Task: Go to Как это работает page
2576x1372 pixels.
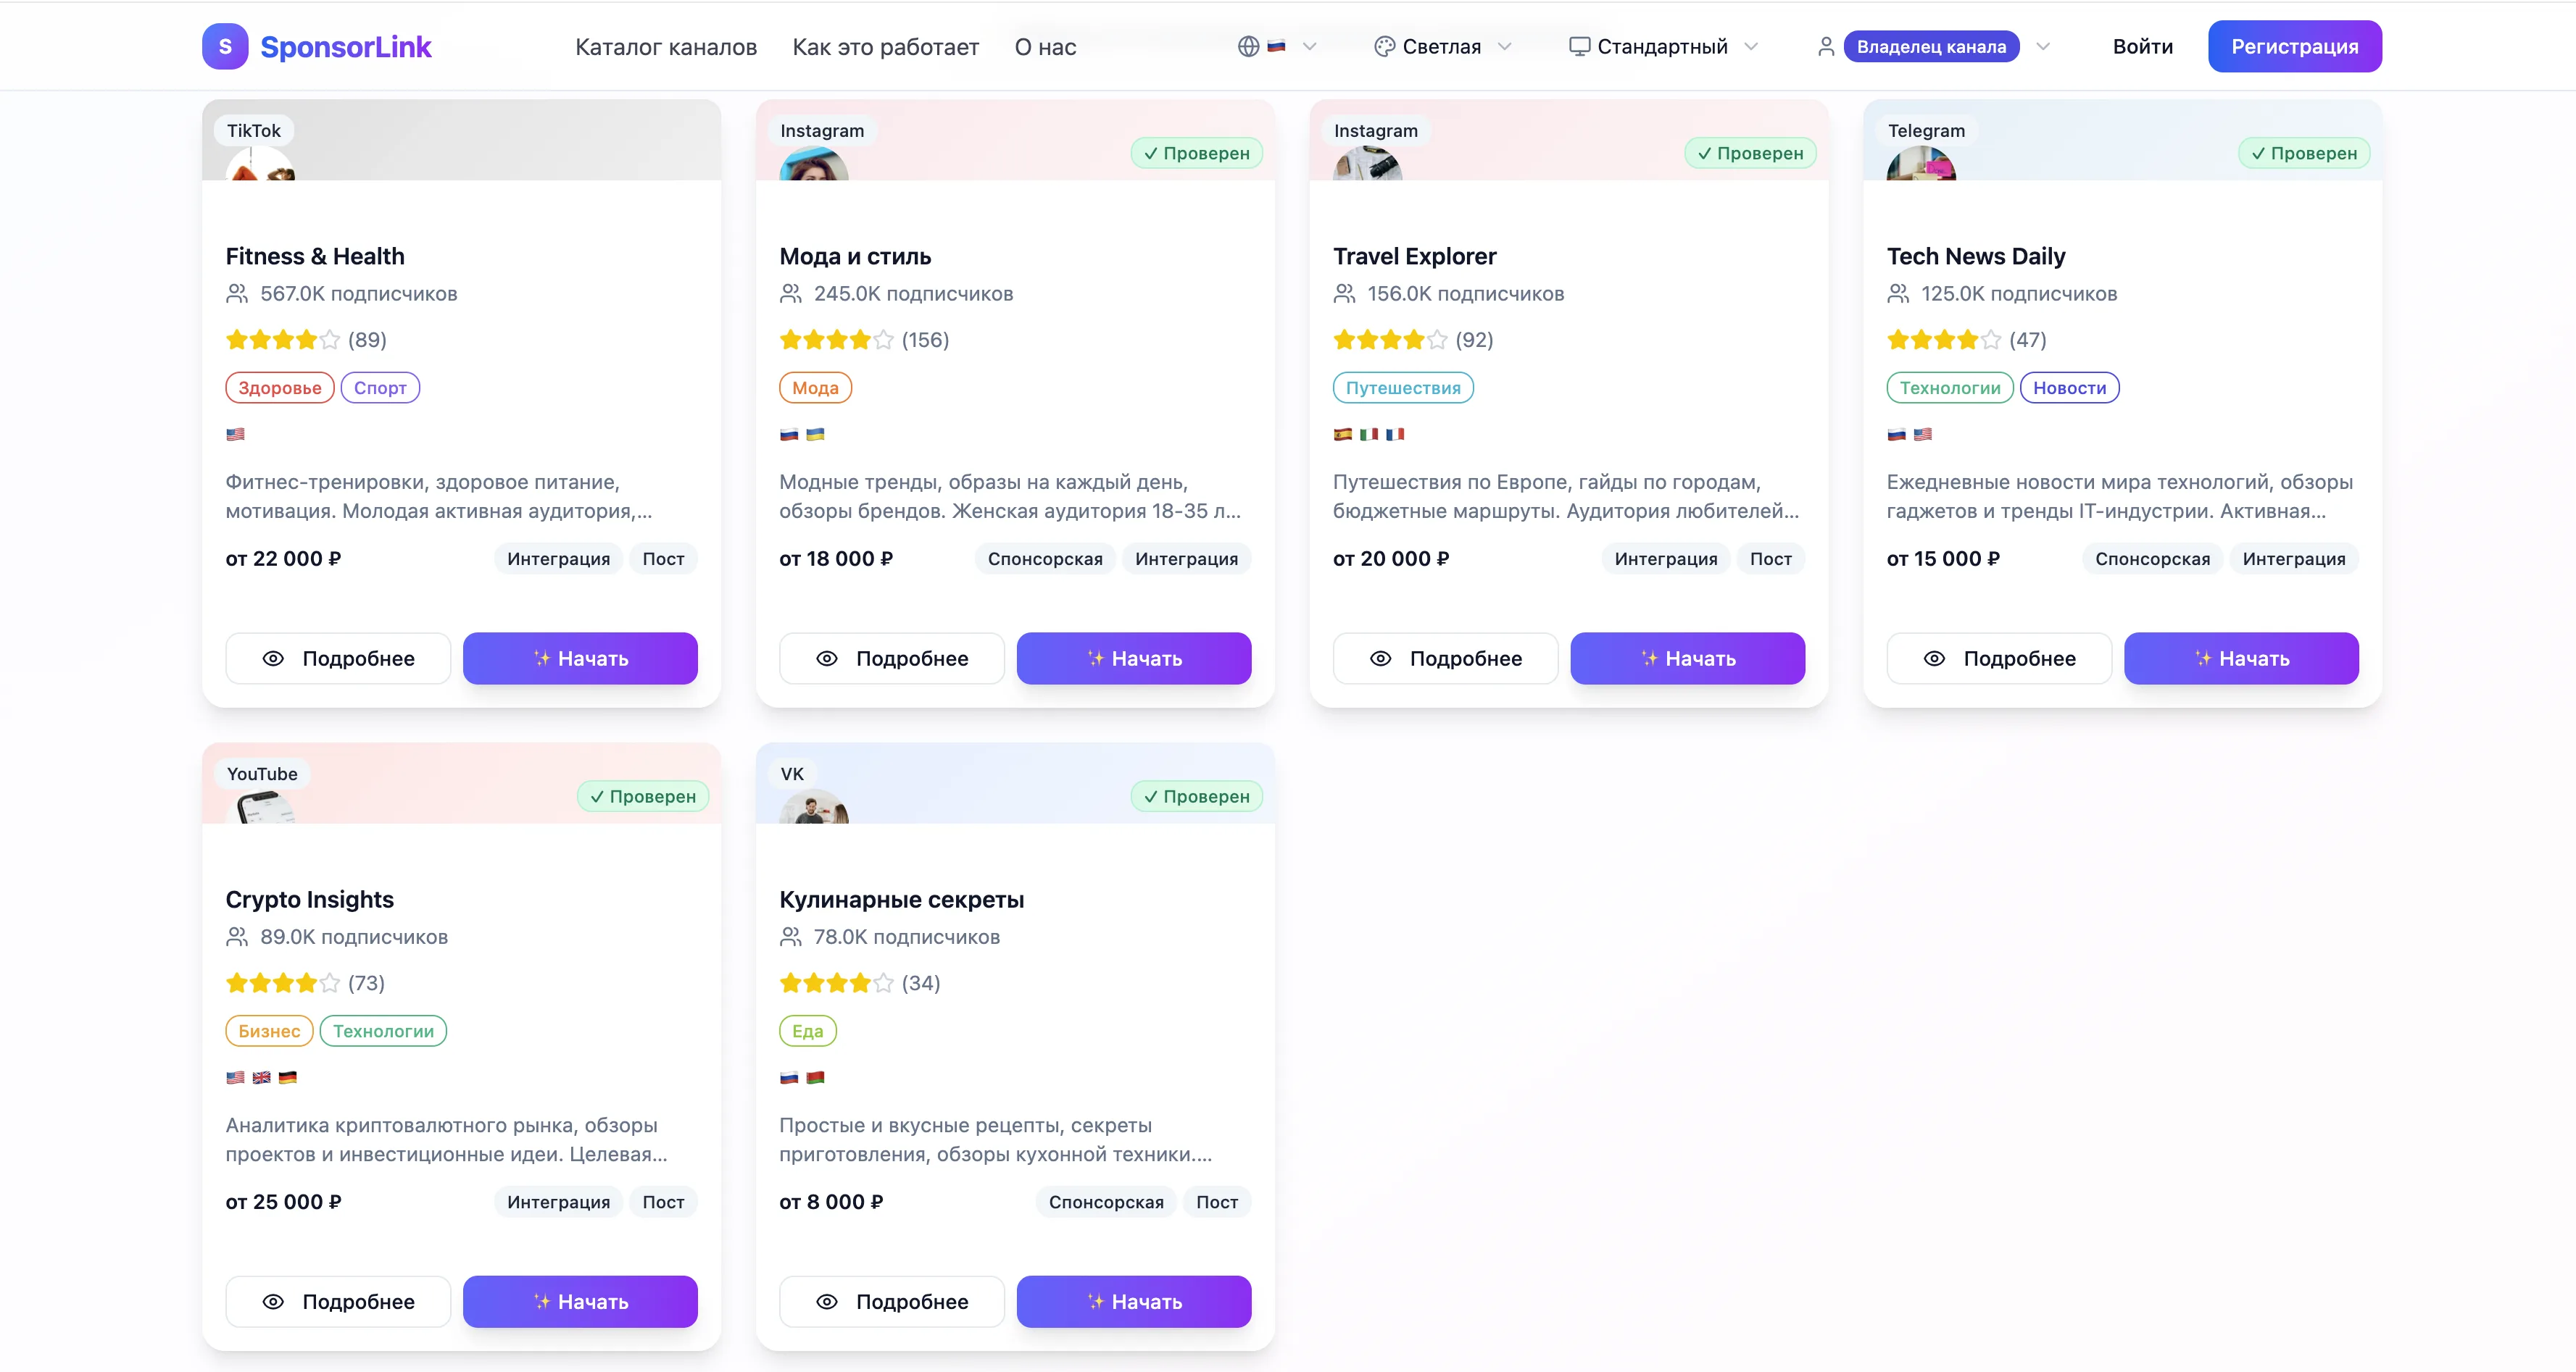Action: point(885,47)
